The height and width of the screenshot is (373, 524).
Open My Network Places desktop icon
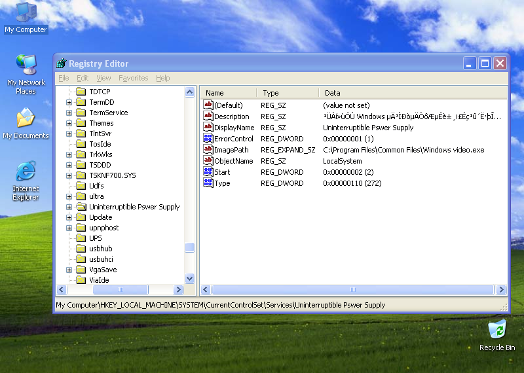[26, 74]
